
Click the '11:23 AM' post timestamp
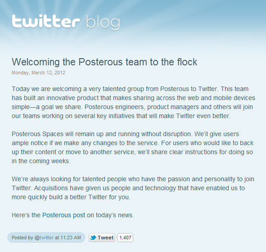(x=71, y=238)
